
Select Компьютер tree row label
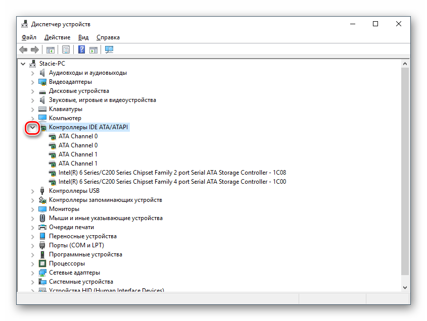coord(65,118)
